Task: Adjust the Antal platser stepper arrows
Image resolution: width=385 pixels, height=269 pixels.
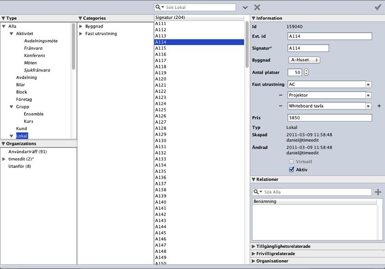Action: click(x=306, y=72)
